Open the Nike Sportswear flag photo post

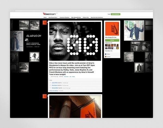click(75, 107)
